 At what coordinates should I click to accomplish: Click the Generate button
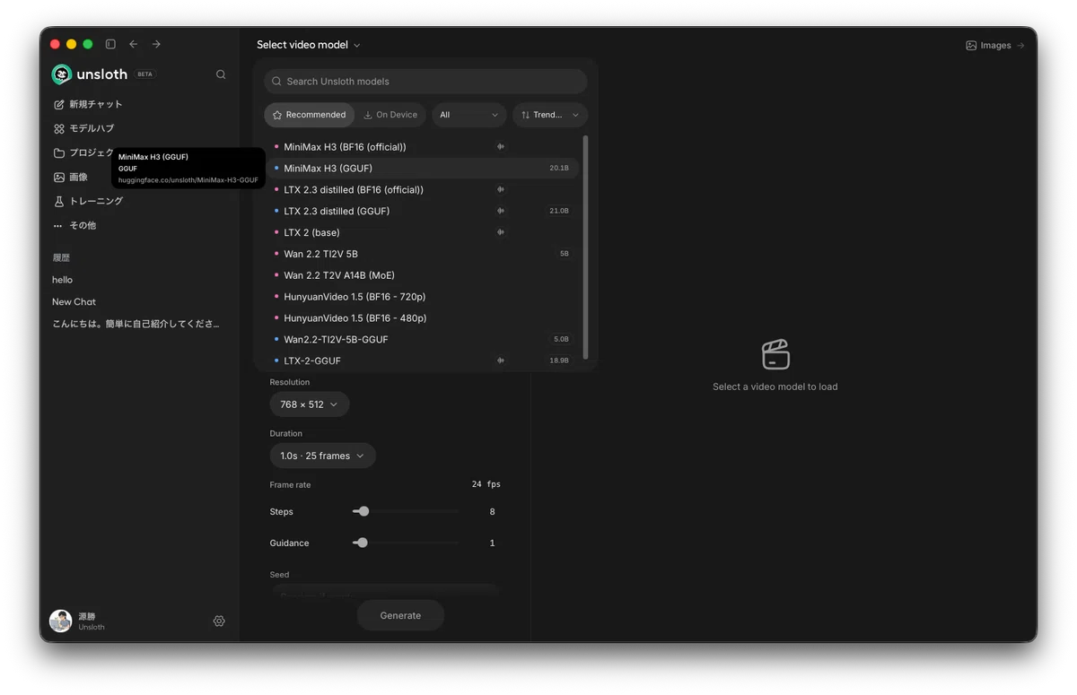[400, 615]
